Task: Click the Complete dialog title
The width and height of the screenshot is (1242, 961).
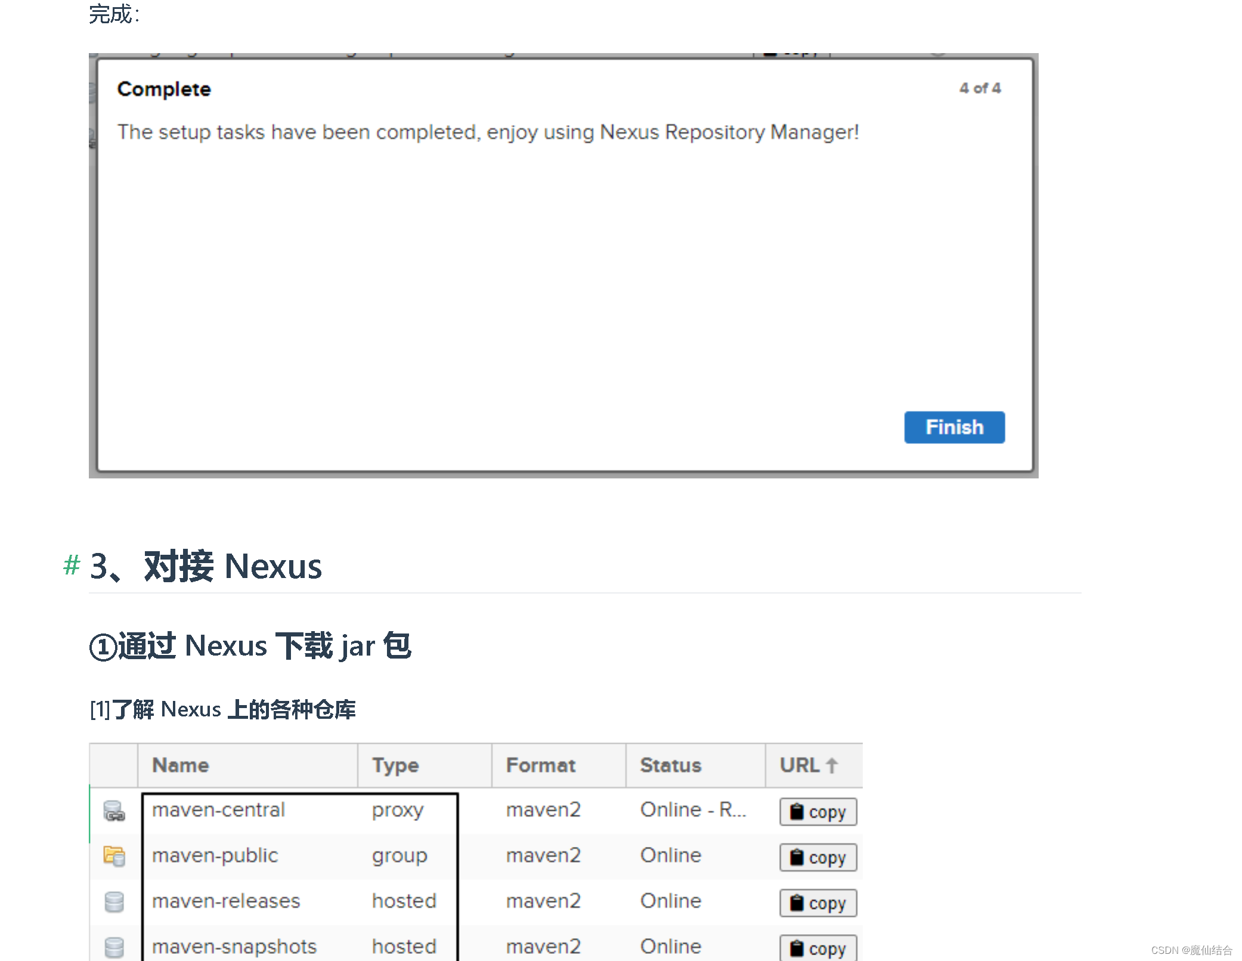Action: [164, 89]
